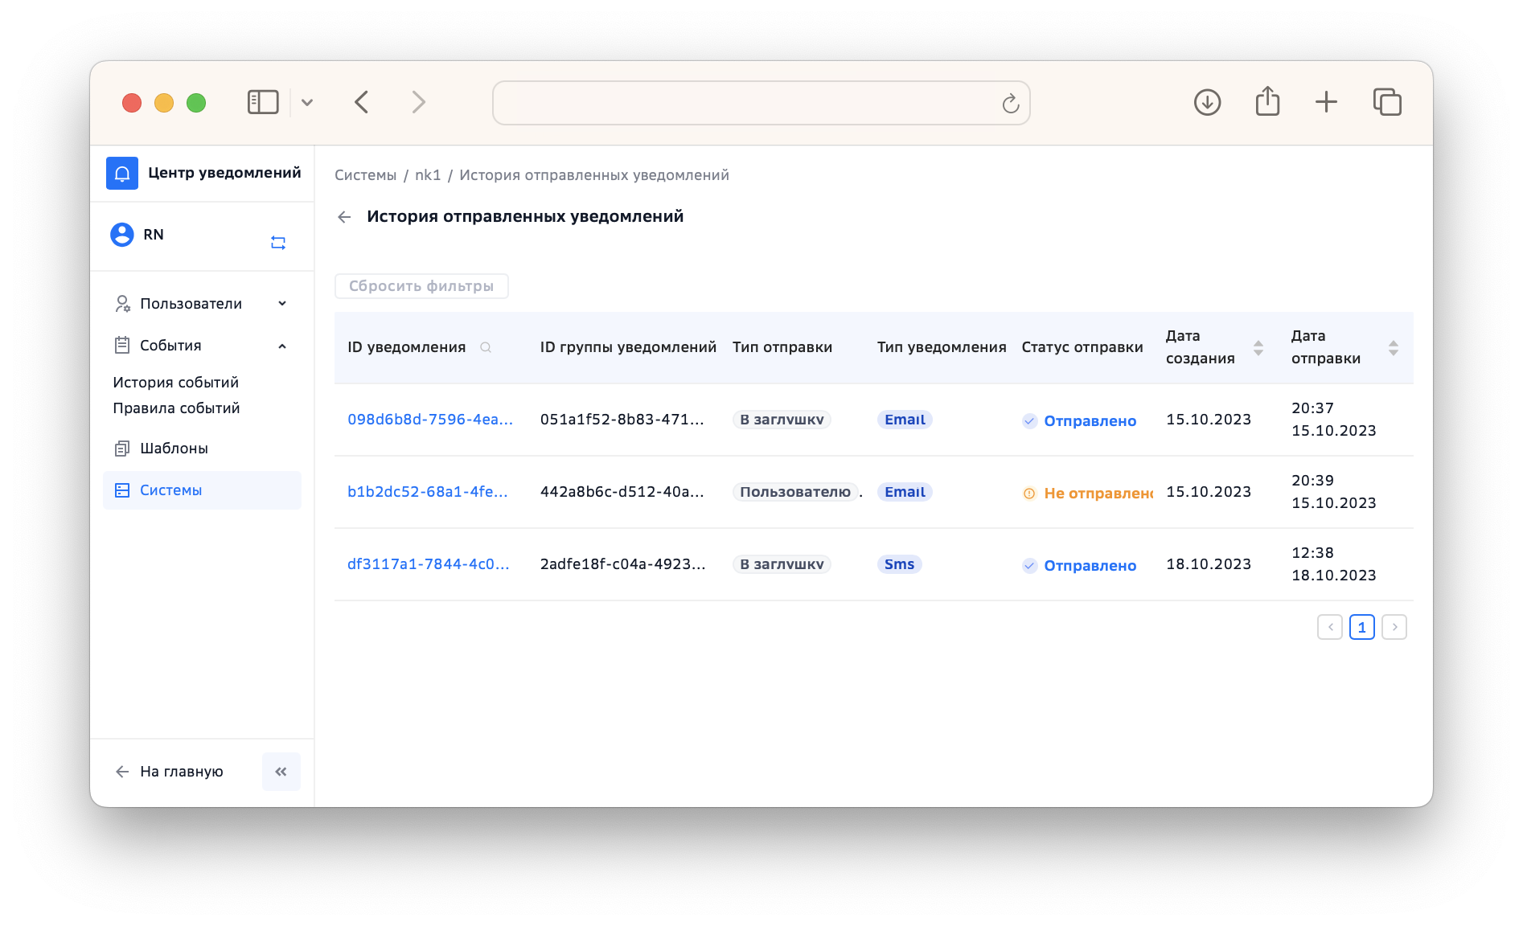Reload the page with refresh icon
The width and height of the screenshot is (1523, 926).
1011,103
